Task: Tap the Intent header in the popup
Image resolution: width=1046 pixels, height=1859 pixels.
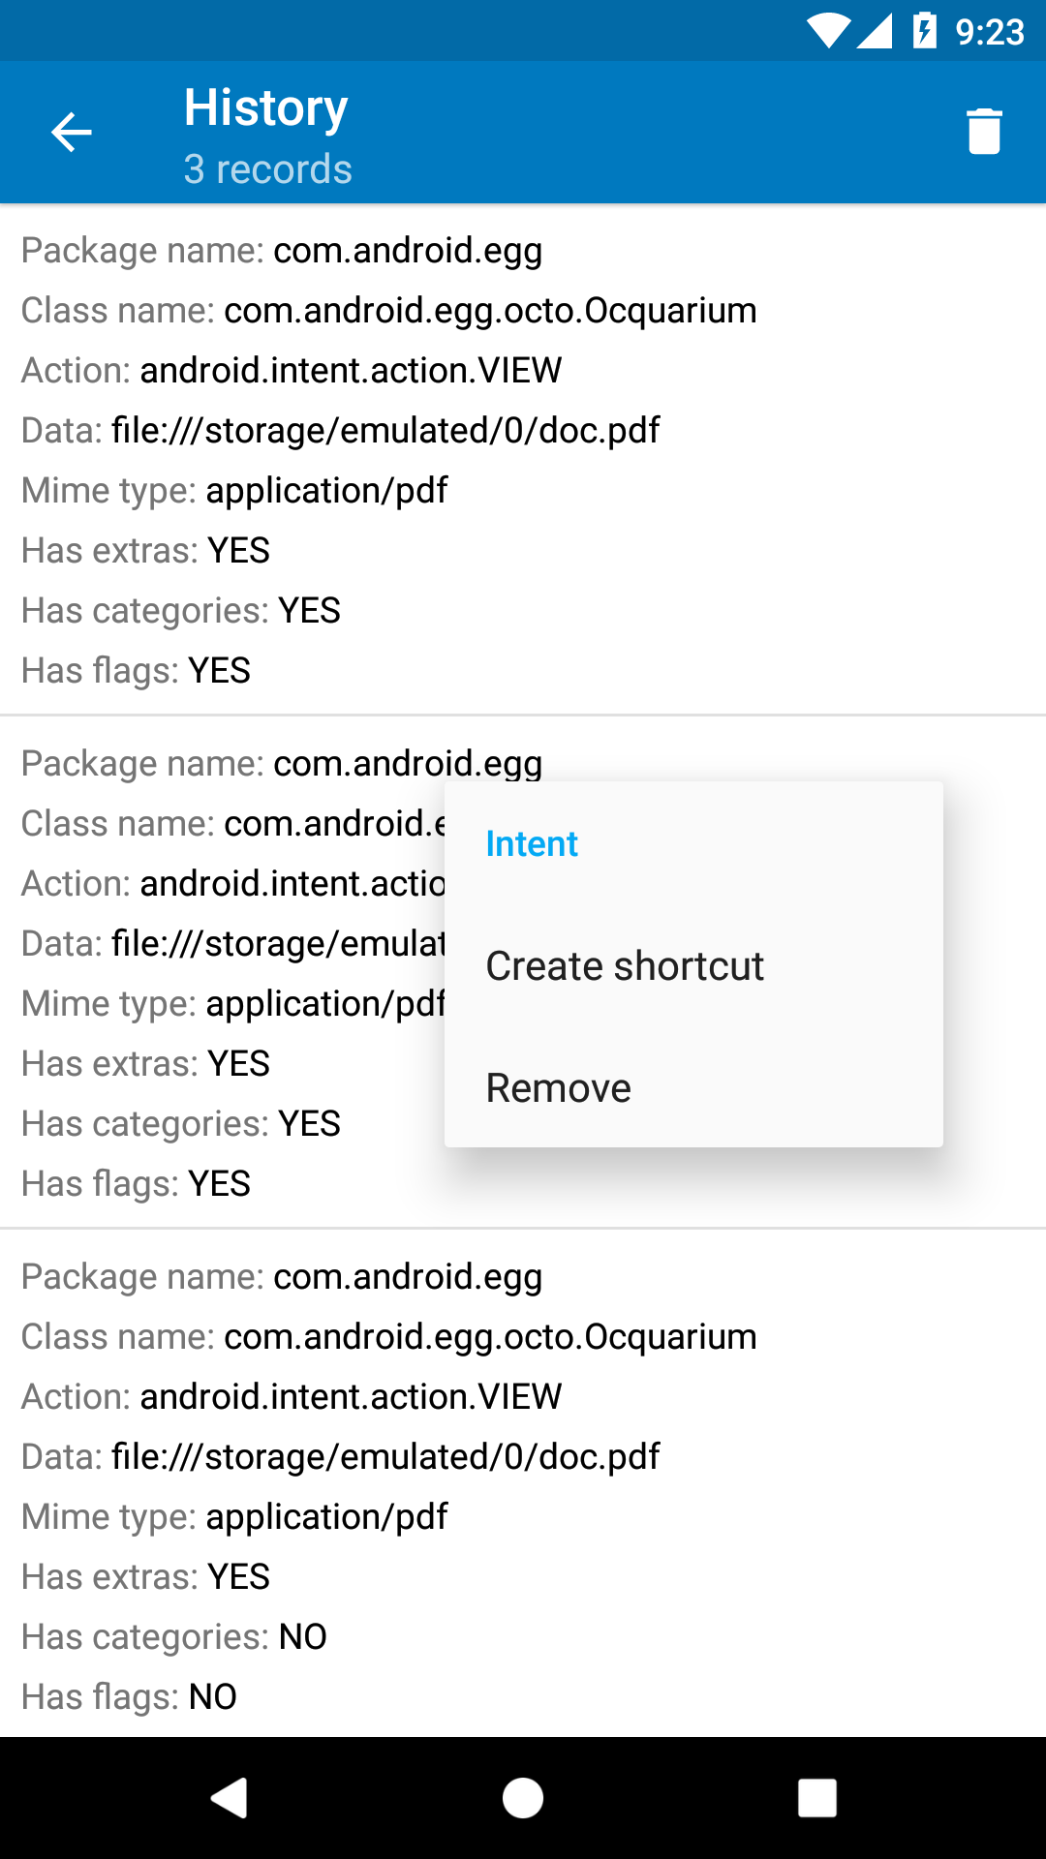Action: click(x=532, y=843)
